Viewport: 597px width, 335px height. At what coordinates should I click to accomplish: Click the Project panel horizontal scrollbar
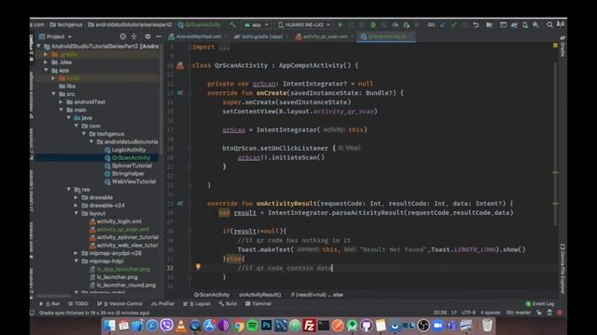pos(53,296)
